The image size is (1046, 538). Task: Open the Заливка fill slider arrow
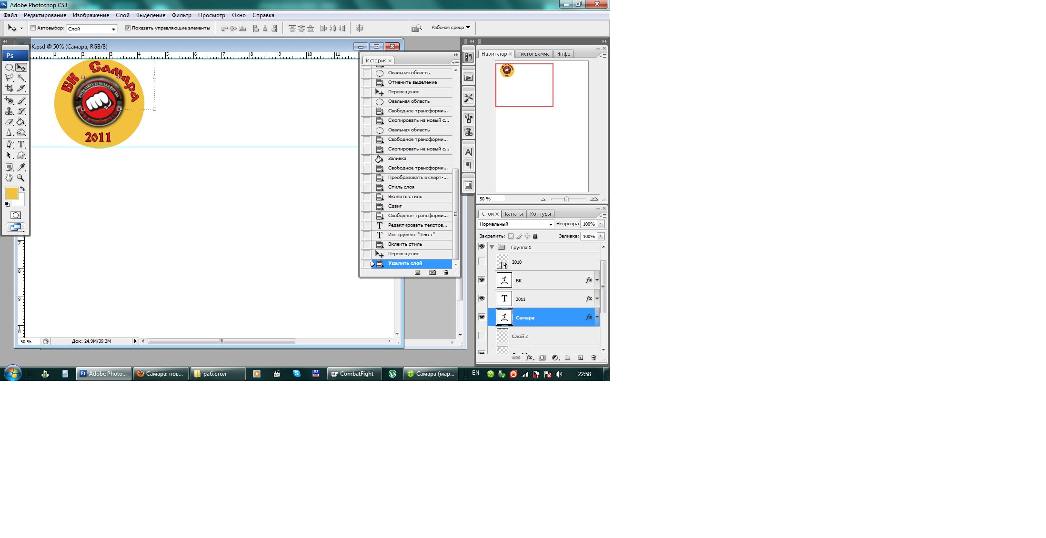click(601, 236)
